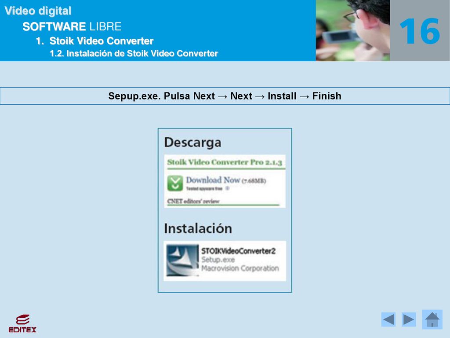Click the '1.2. Instalación de Stoik Video Converter' subtitle

click(134, 53)
